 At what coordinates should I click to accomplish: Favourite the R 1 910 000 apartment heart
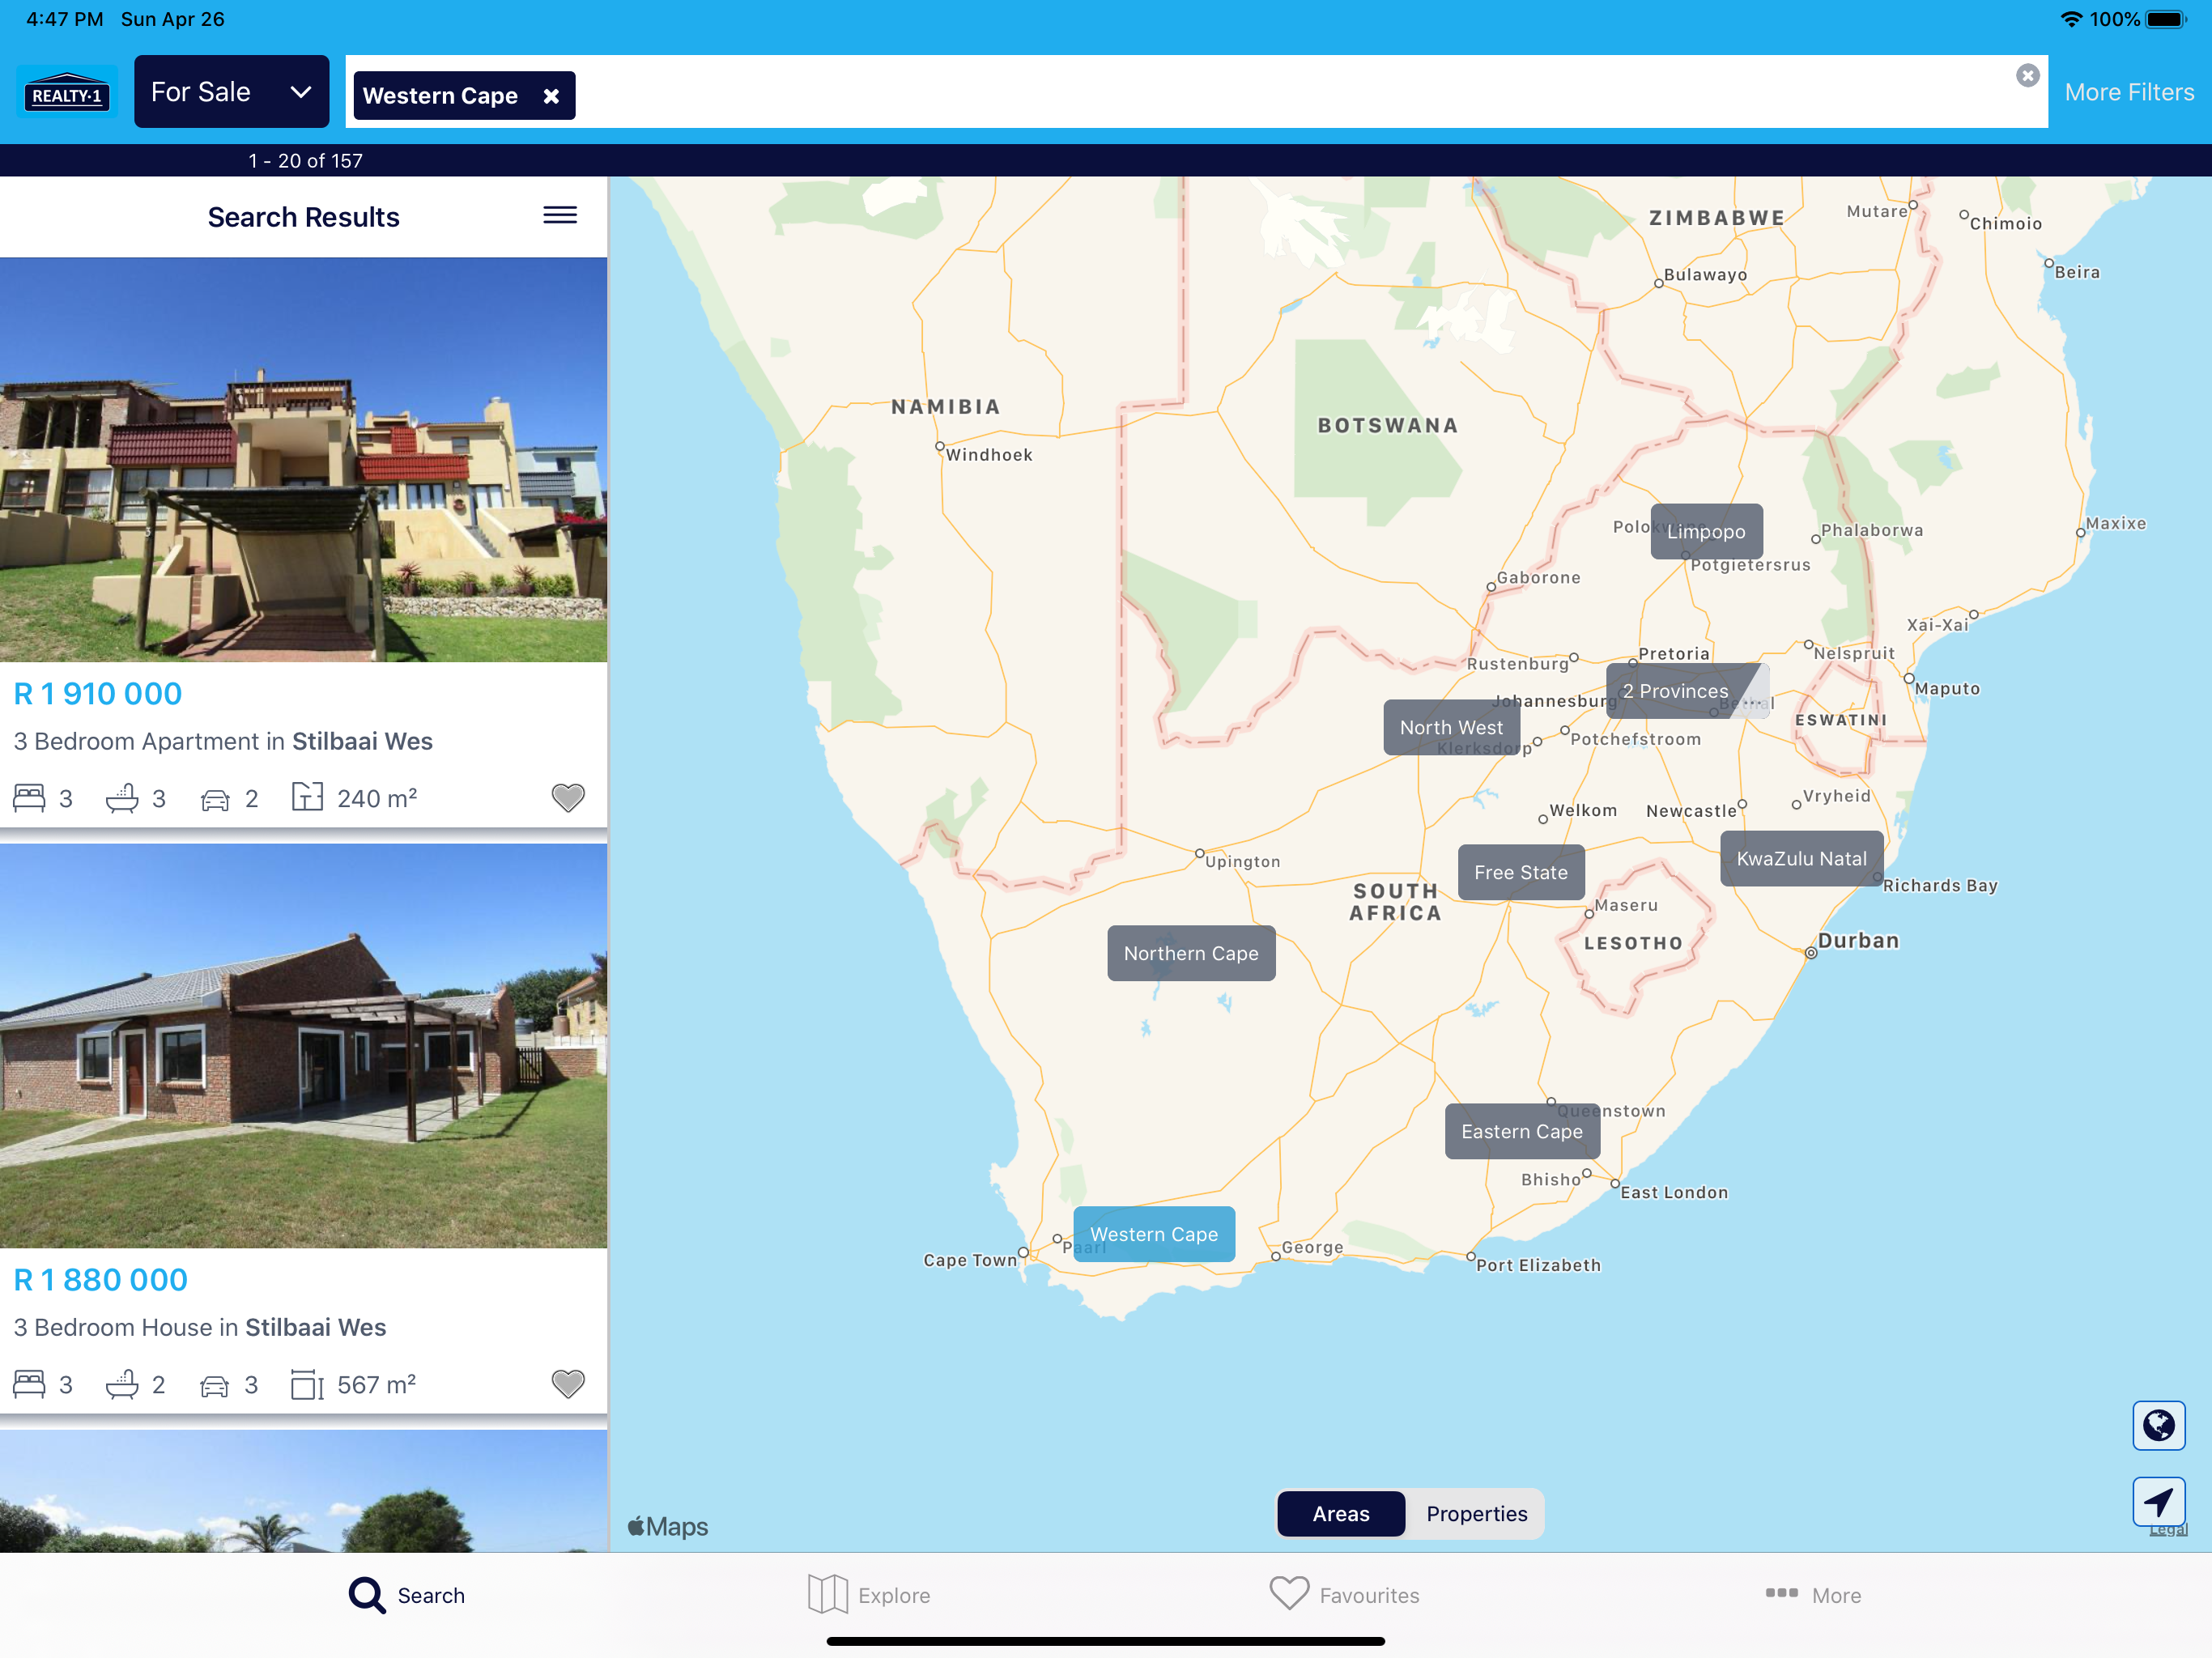[568, 798]
